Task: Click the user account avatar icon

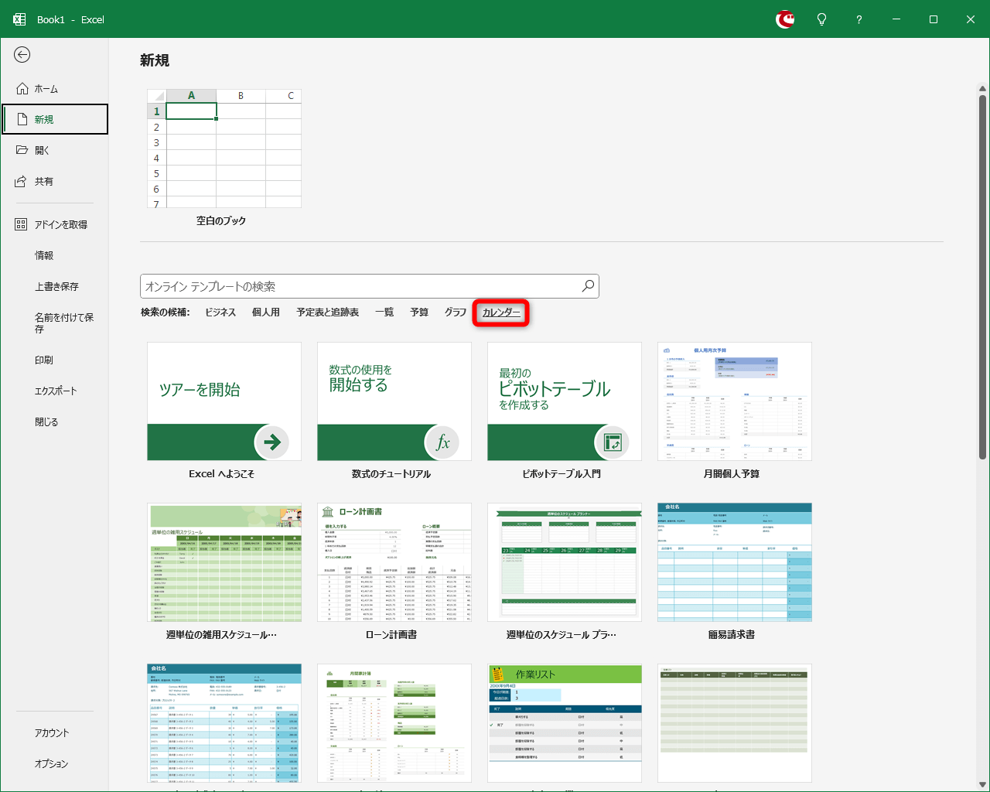Action: (785, 19)
